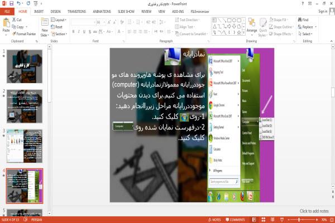This screenshot has width=335, height=223.
Task: Click the zoom in plus button
Action: 317,220
